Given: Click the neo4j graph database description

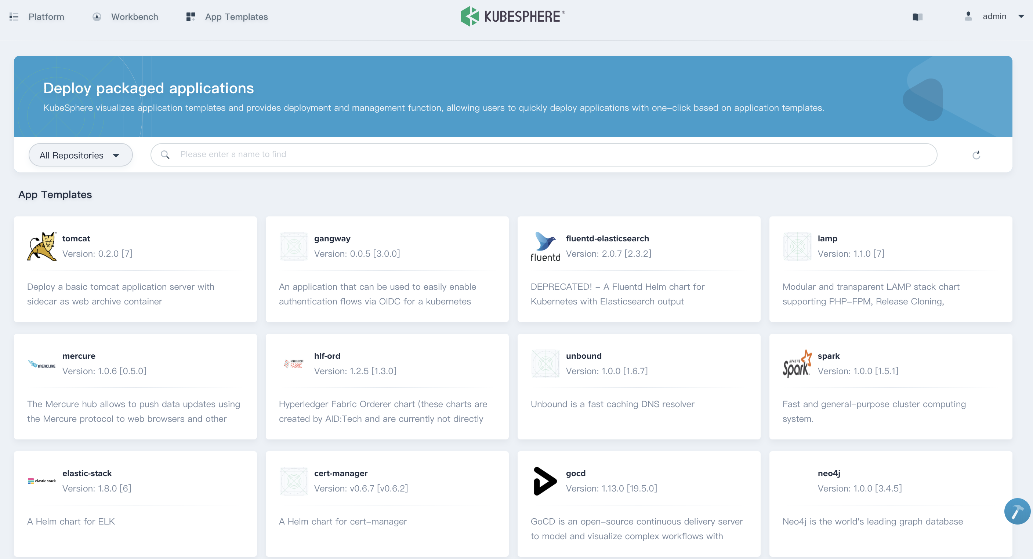Looking at the screenshot, I should coord(873,521).
